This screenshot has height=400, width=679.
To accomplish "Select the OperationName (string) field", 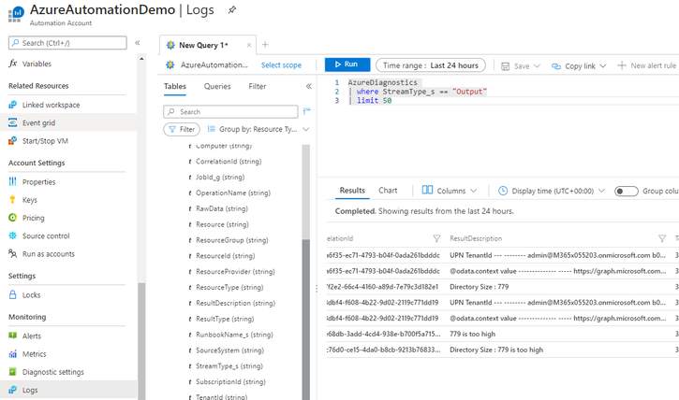I will (x=233, y=193).
